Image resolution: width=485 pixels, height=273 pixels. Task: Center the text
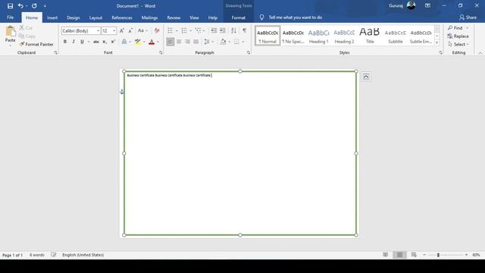click(x=179, y=42)
